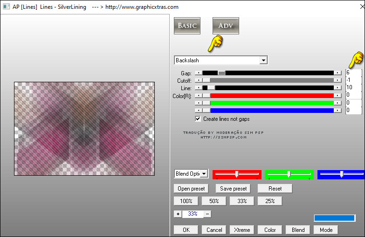This screenshot has height=237, width=365.
Task: Switch to the Adv tab
Action: pos(226,26)
